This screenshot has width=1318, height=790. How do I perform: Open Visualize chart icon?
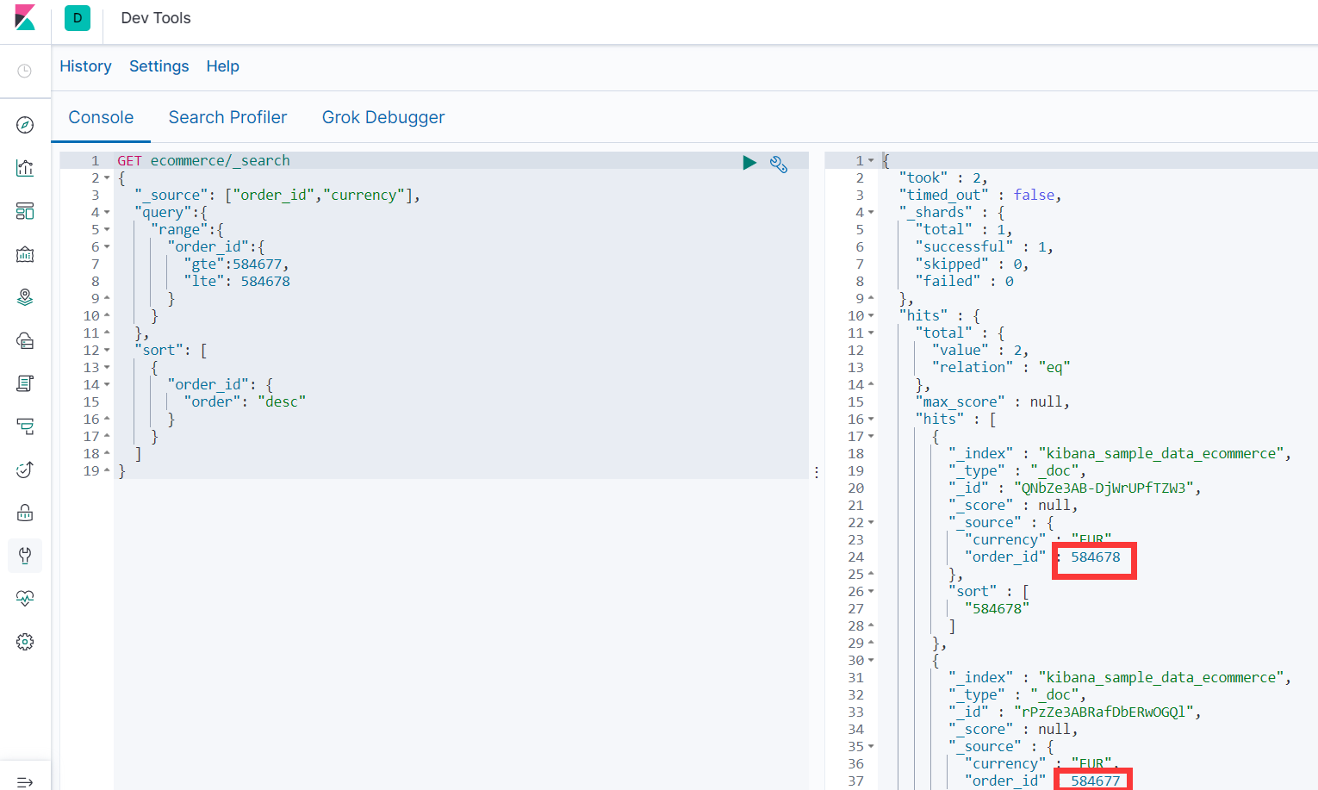25,168
